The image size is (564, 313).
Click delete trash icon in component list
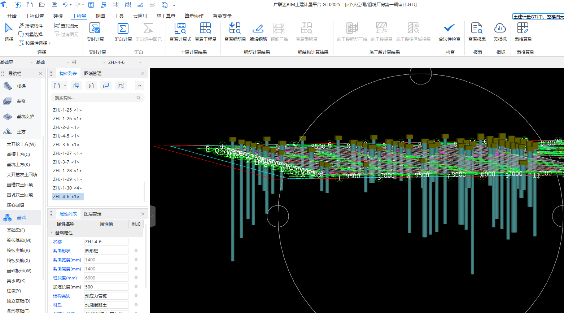point(91,86)
